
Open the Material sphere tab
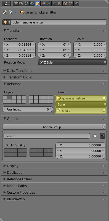pyautogui.click(x=60, y=4)
